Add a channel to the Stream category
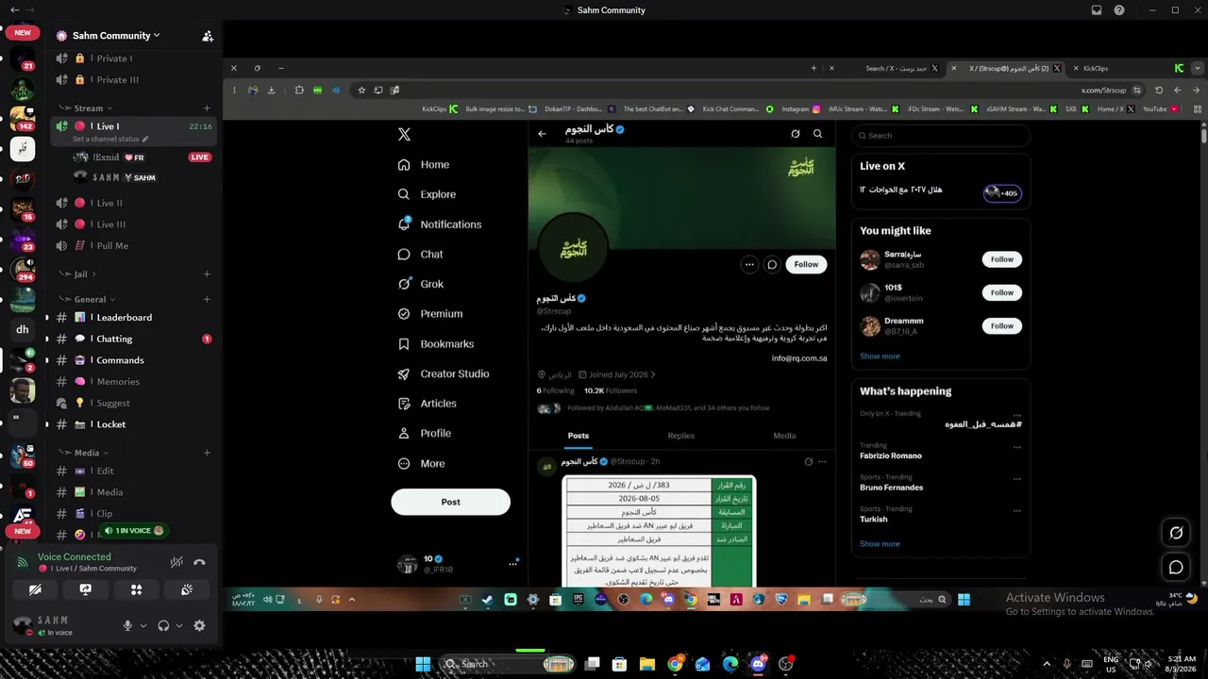Screen dimensions: 1208x679 click(207, 108)
